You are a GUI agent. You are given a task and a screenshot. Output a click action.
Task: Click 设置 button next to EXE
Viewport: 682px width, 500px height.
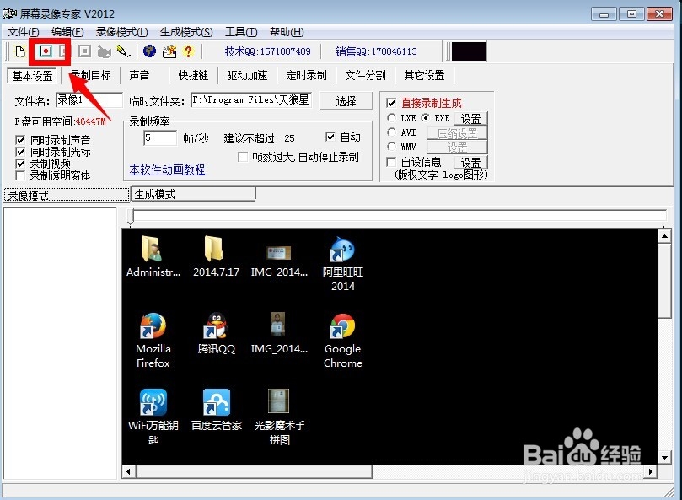tap(470, 118)
